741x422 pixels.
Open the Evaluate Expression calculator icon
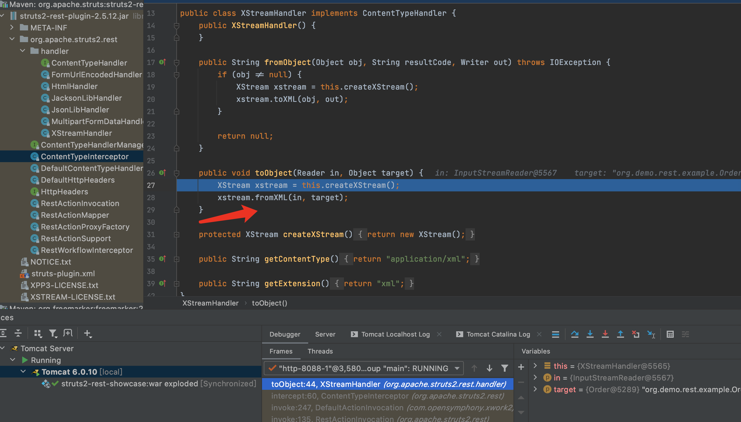pyautogui.click(x=670, y=334)
